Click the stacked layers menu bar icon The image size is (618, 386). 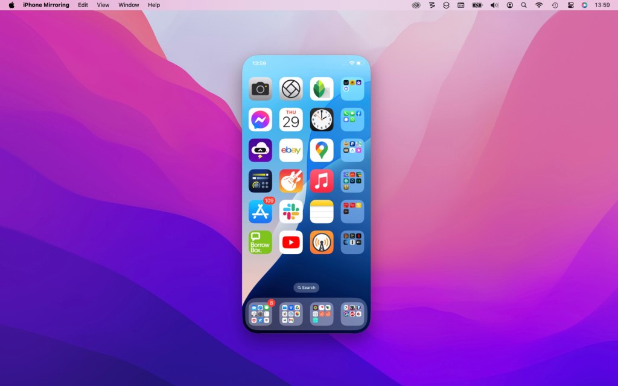[446, 5]
